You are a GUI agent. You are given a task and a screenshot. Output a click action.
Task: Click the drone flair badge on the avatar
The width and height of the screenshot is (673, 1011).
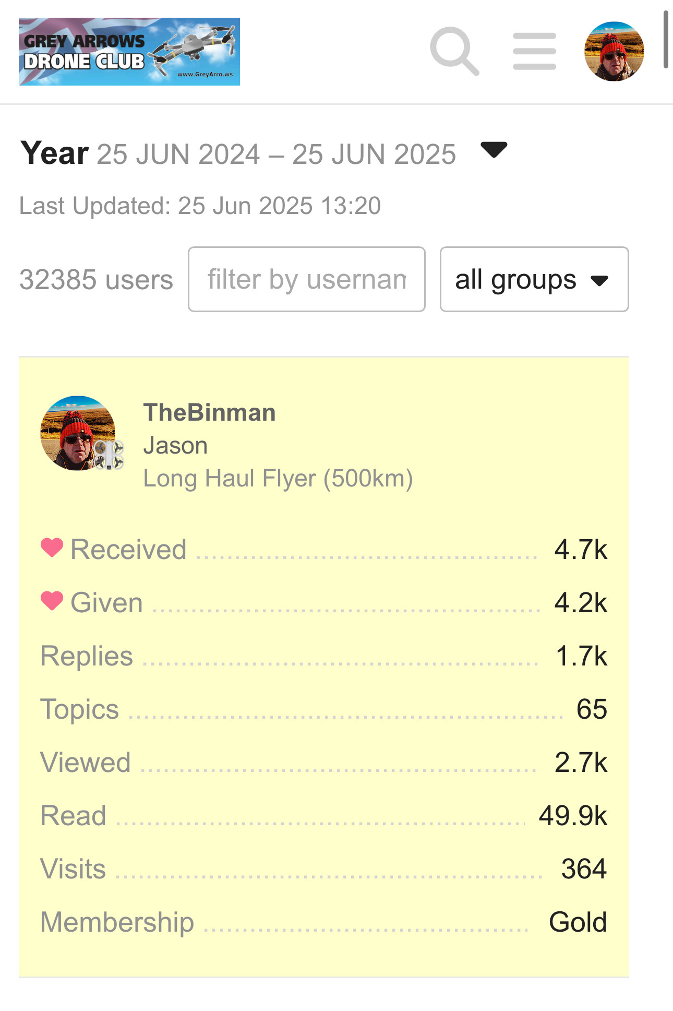109,455
